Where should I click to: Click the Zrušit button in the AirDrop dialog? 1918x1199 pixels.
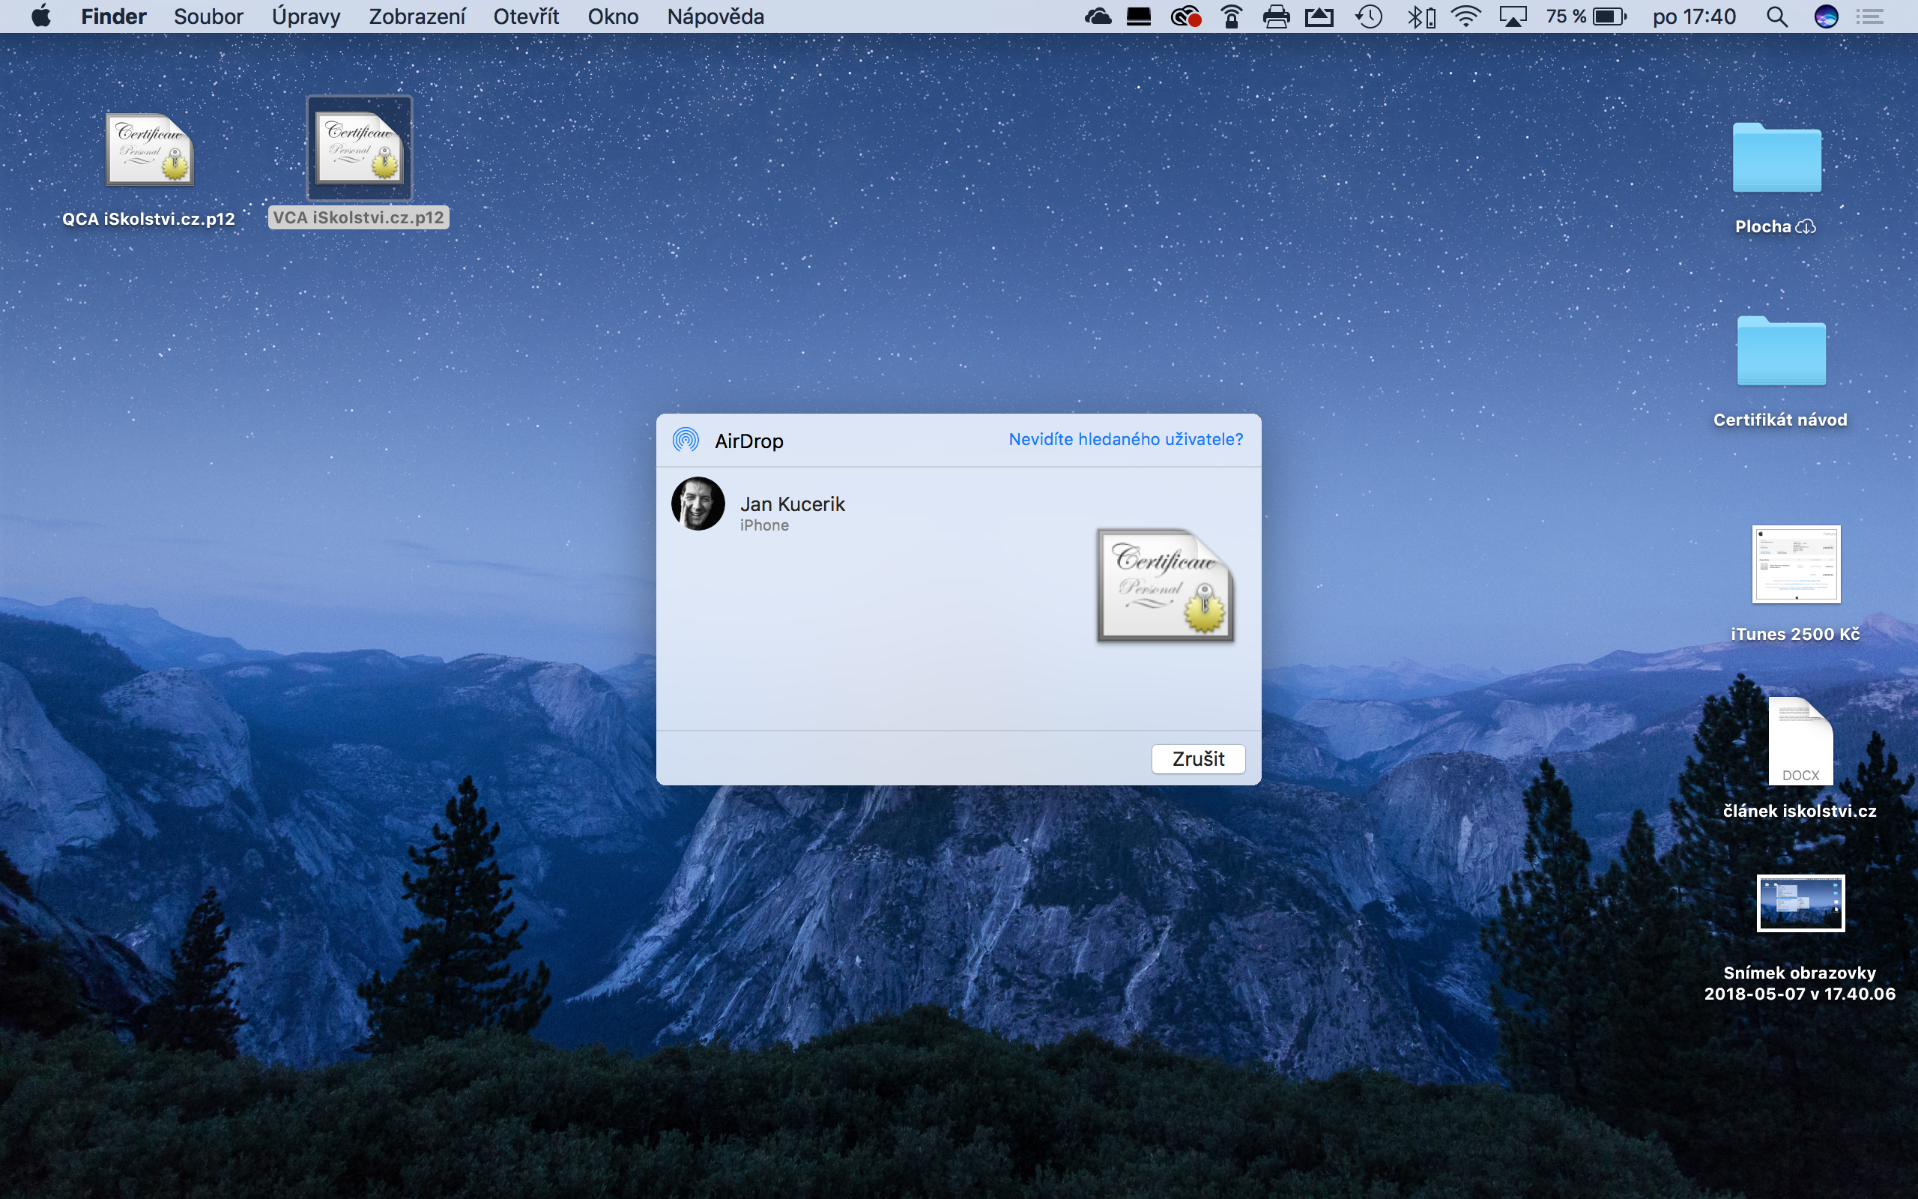pos(1197,759)
